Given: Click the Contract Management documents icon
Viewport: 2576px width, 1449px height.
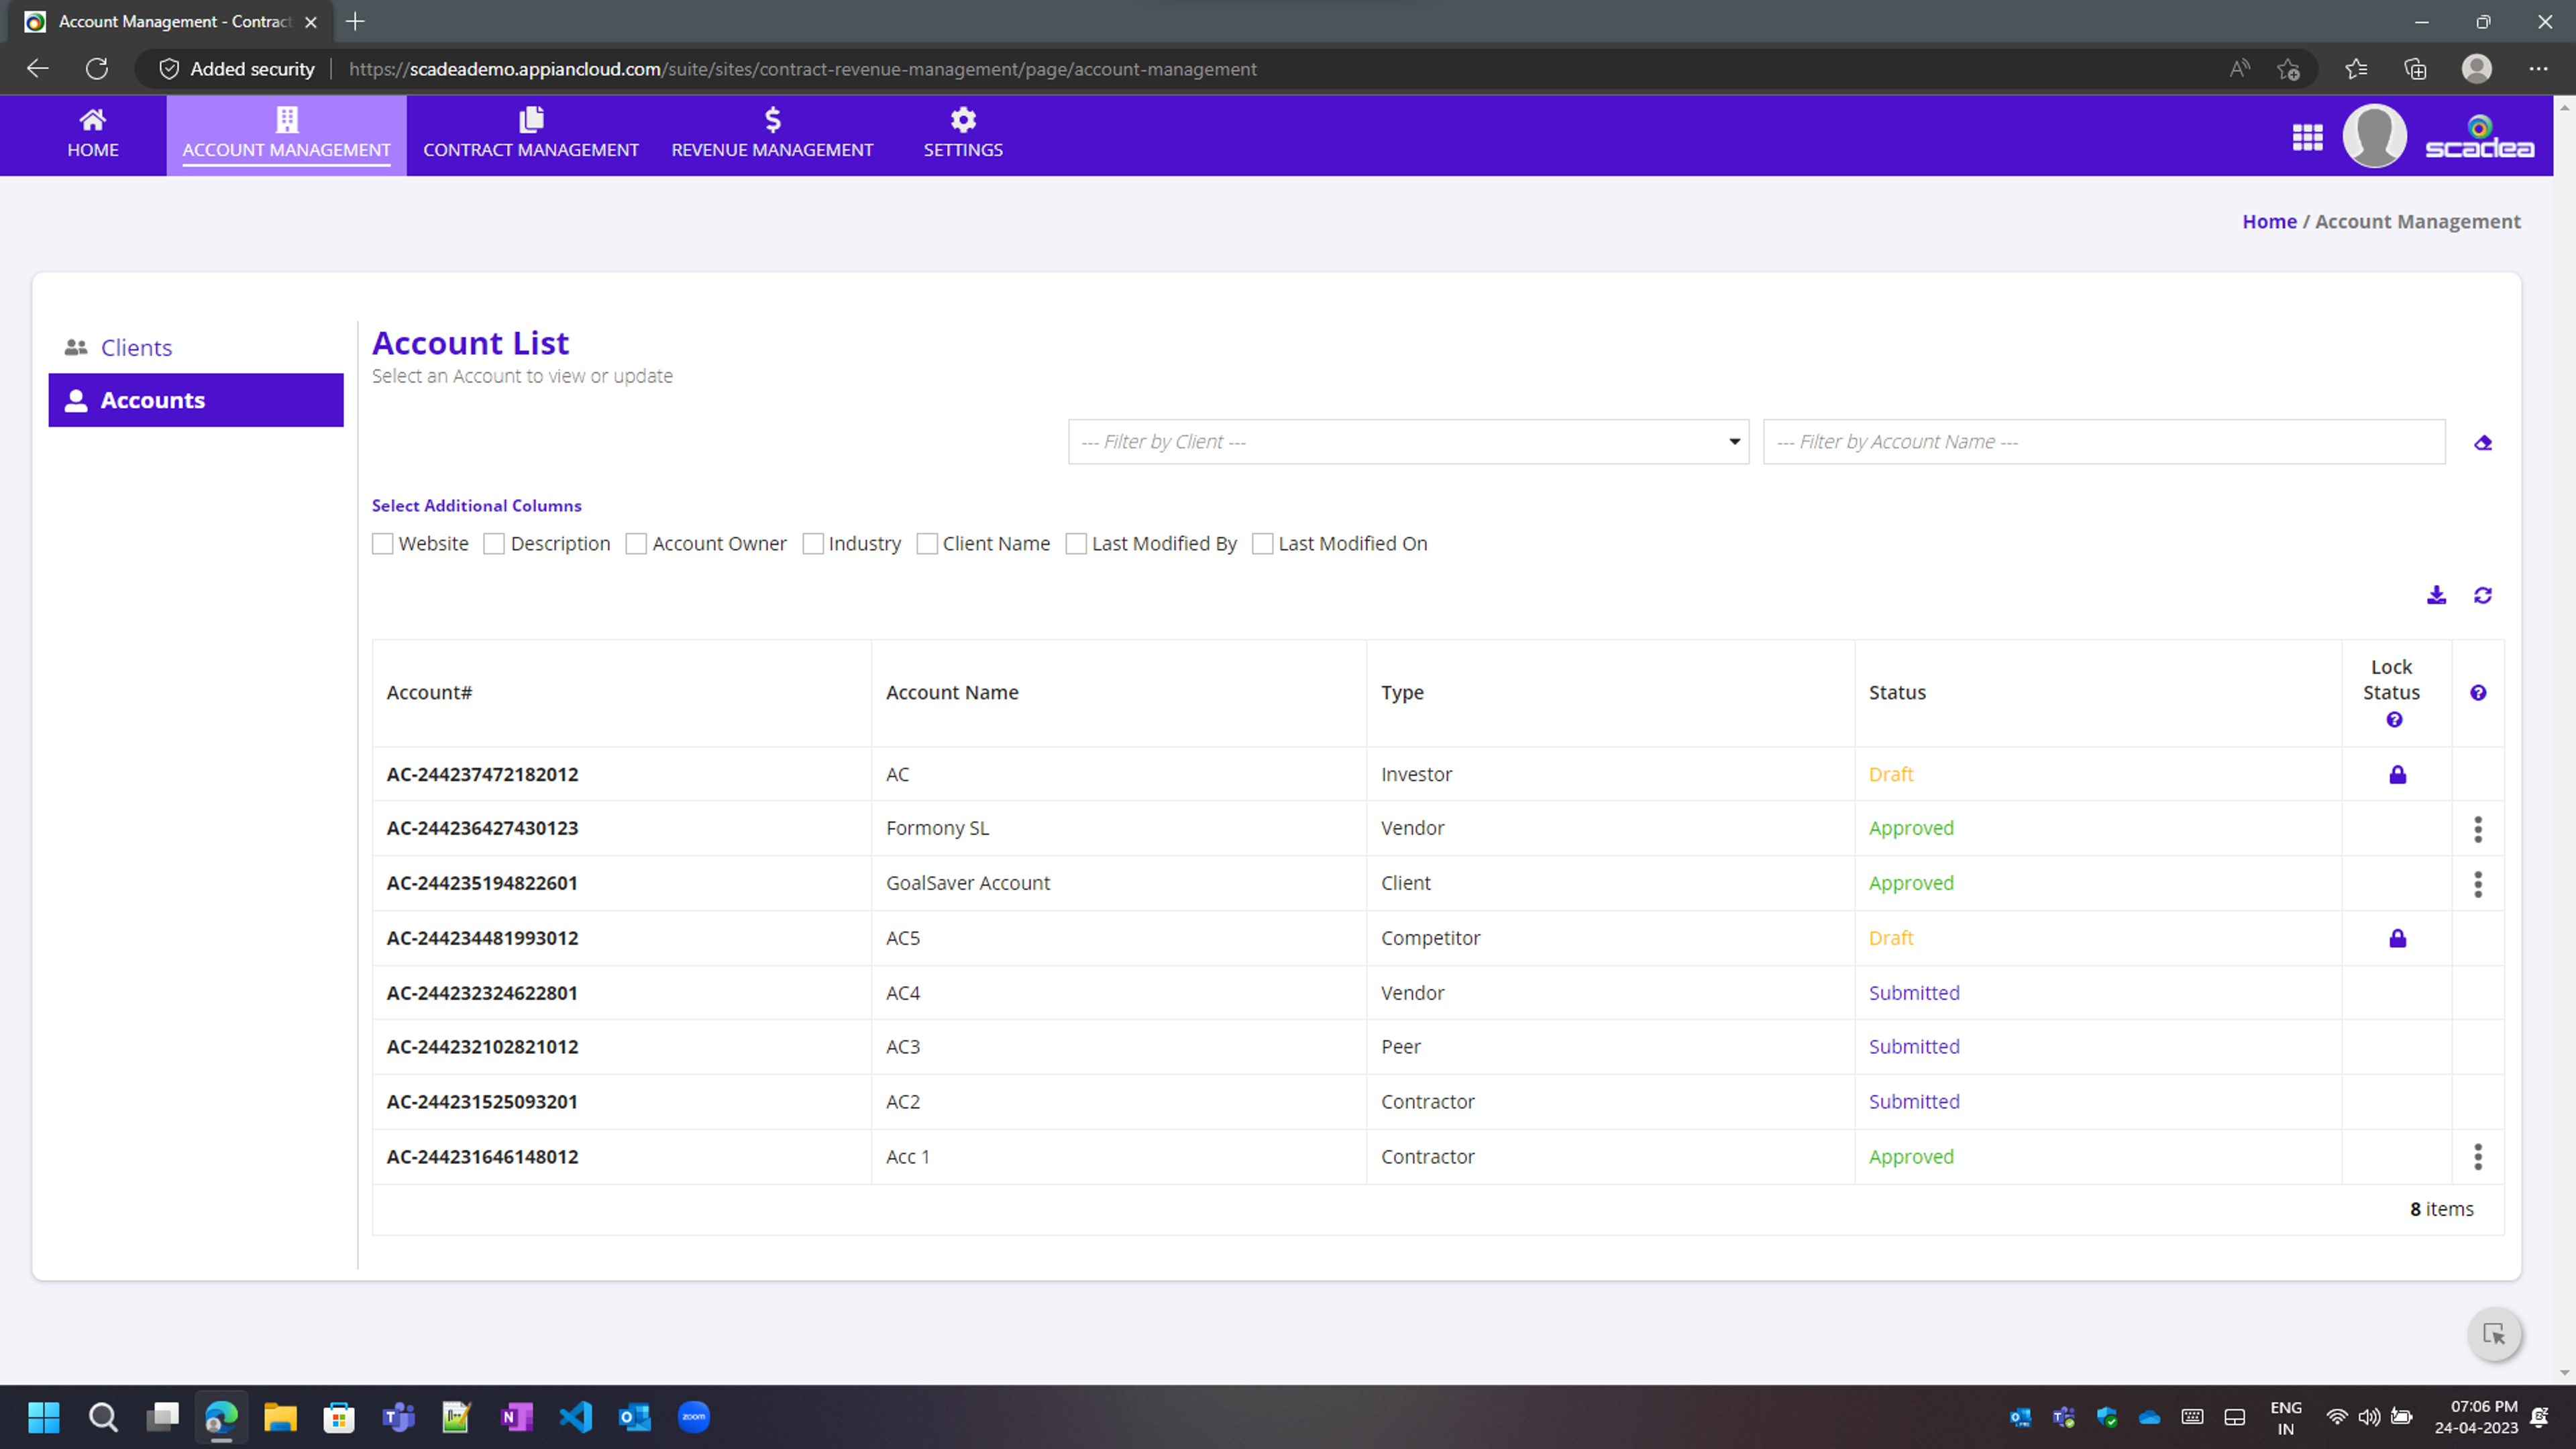Looking at the screenshot, I should (531, 120).
